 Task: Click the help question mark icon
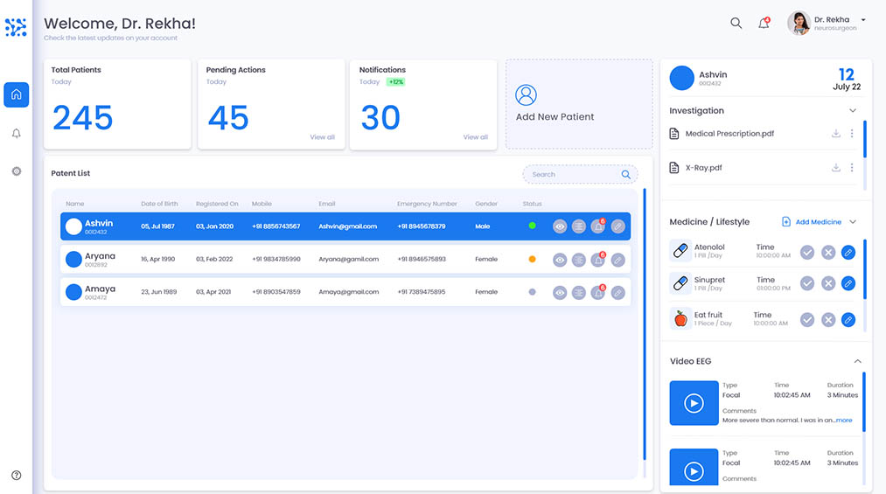point(16,475)
